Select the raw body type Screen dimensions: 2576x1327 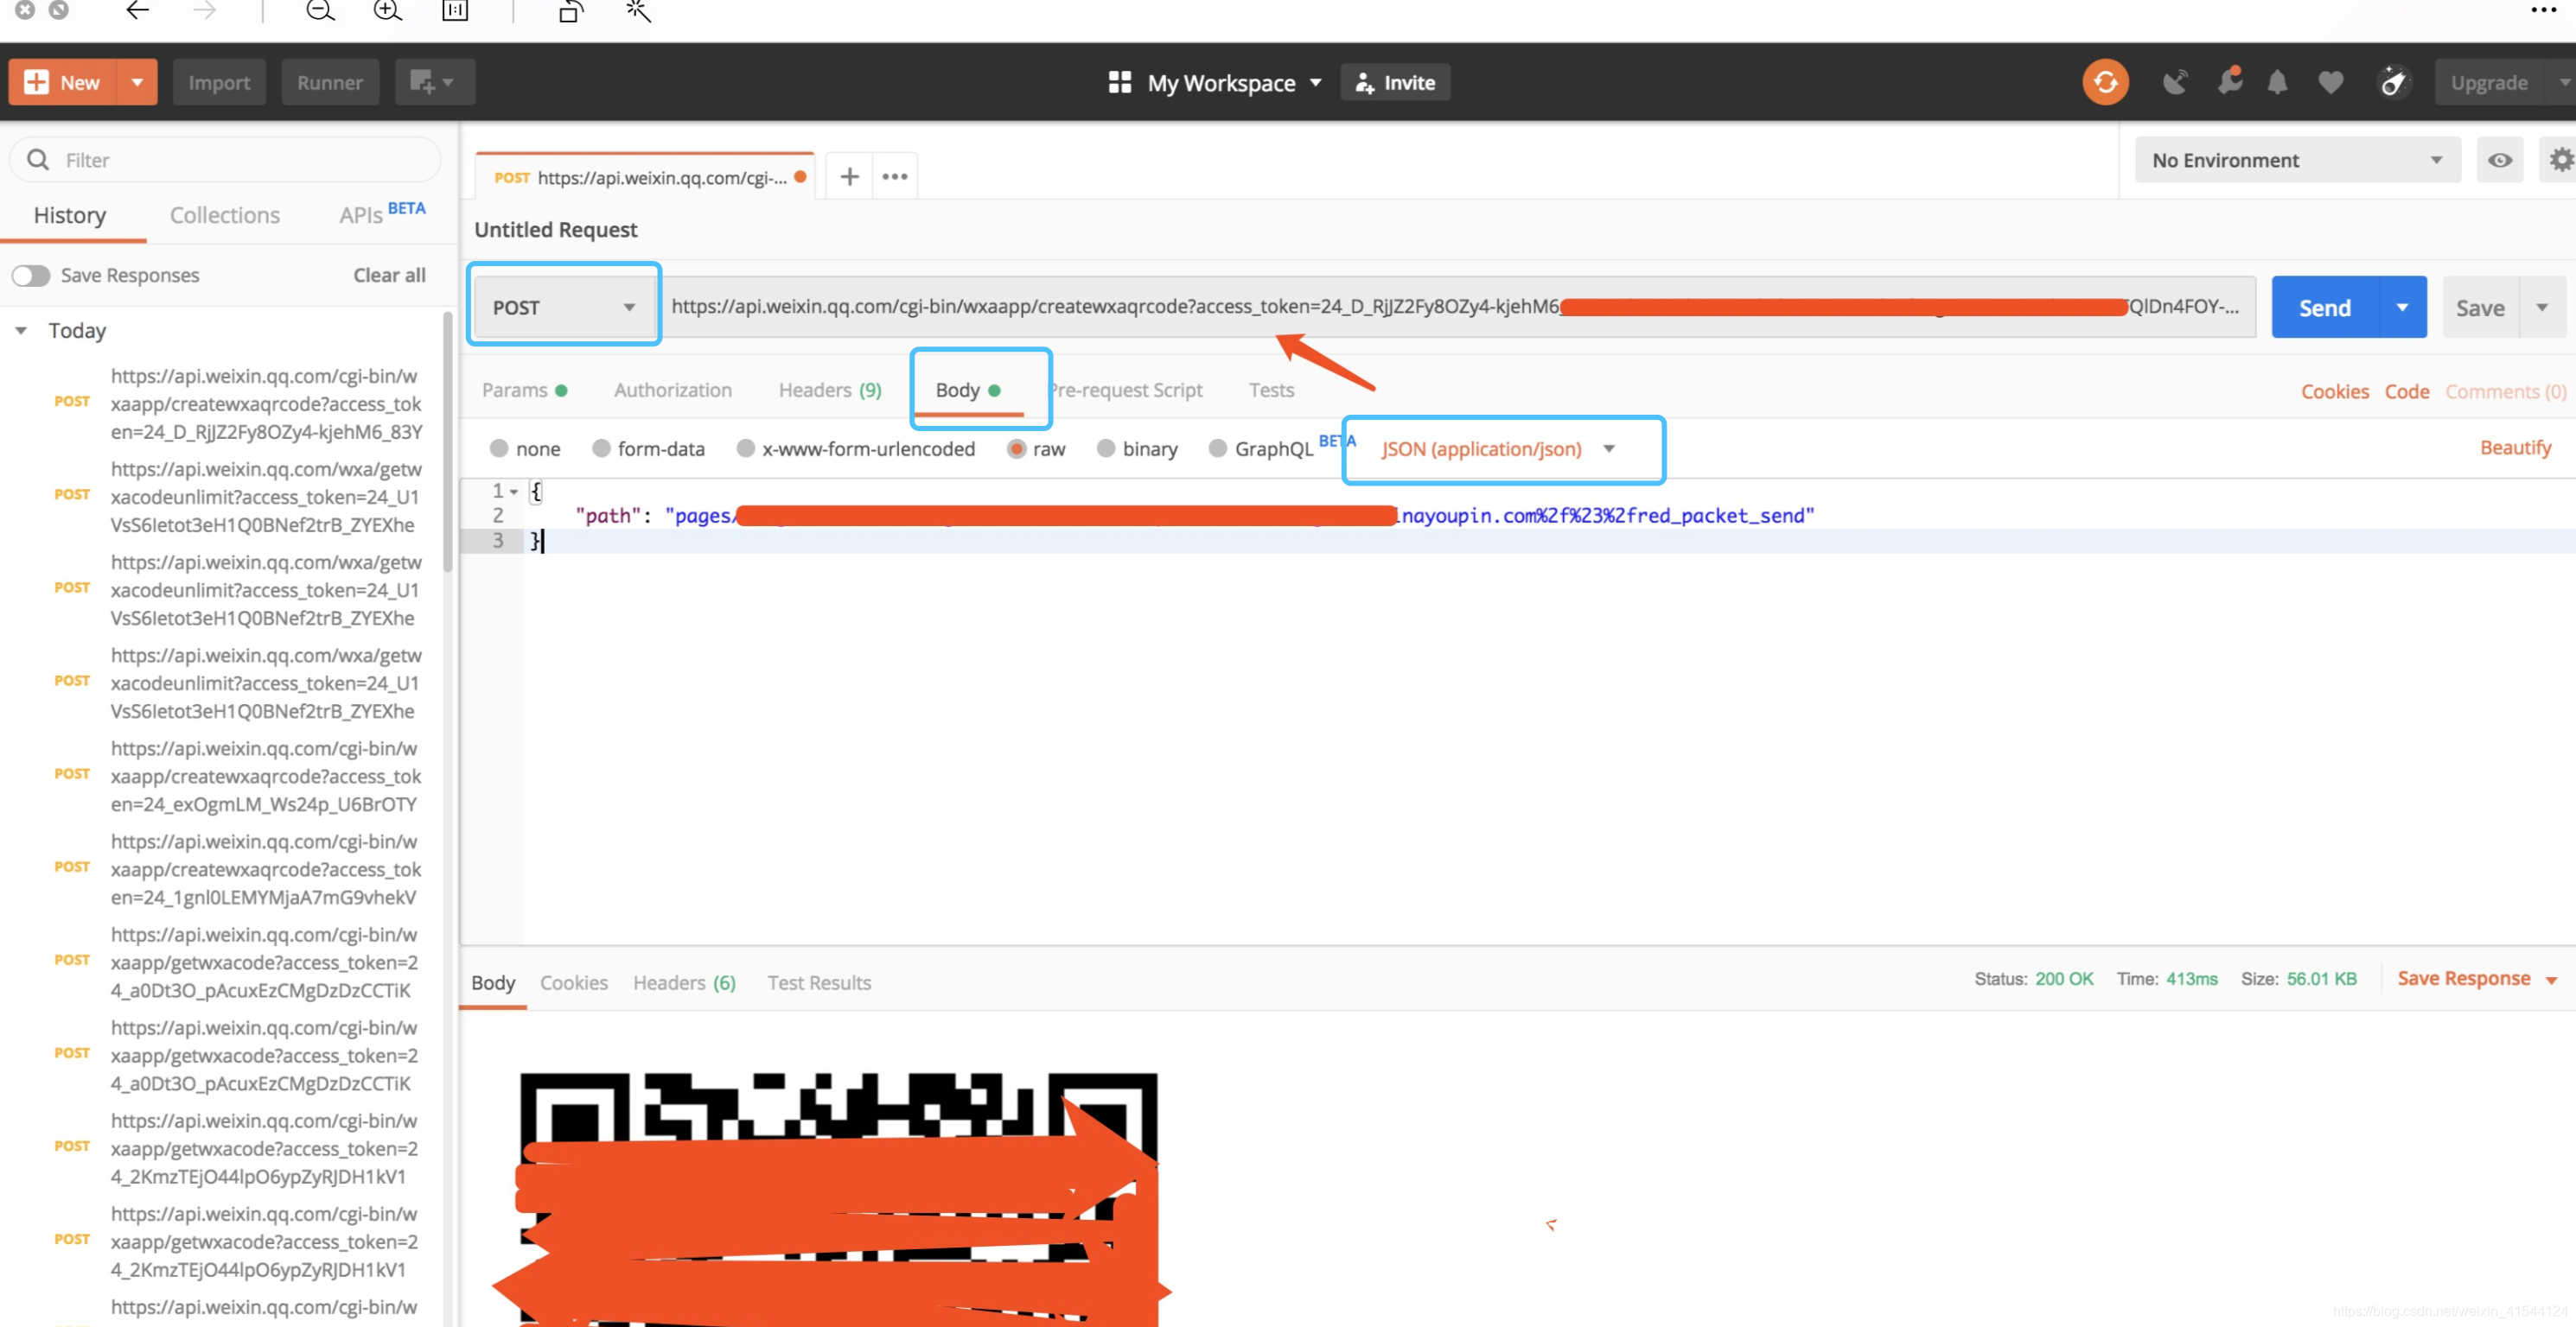click(x=1016, y=448)
